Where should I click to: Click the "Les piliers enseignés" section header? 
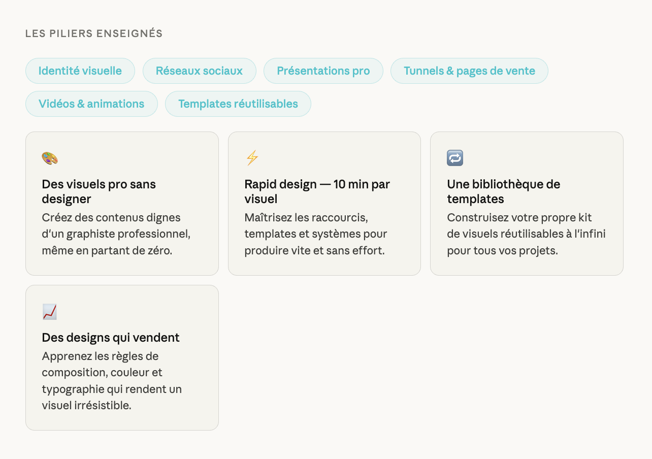[94, 34]
